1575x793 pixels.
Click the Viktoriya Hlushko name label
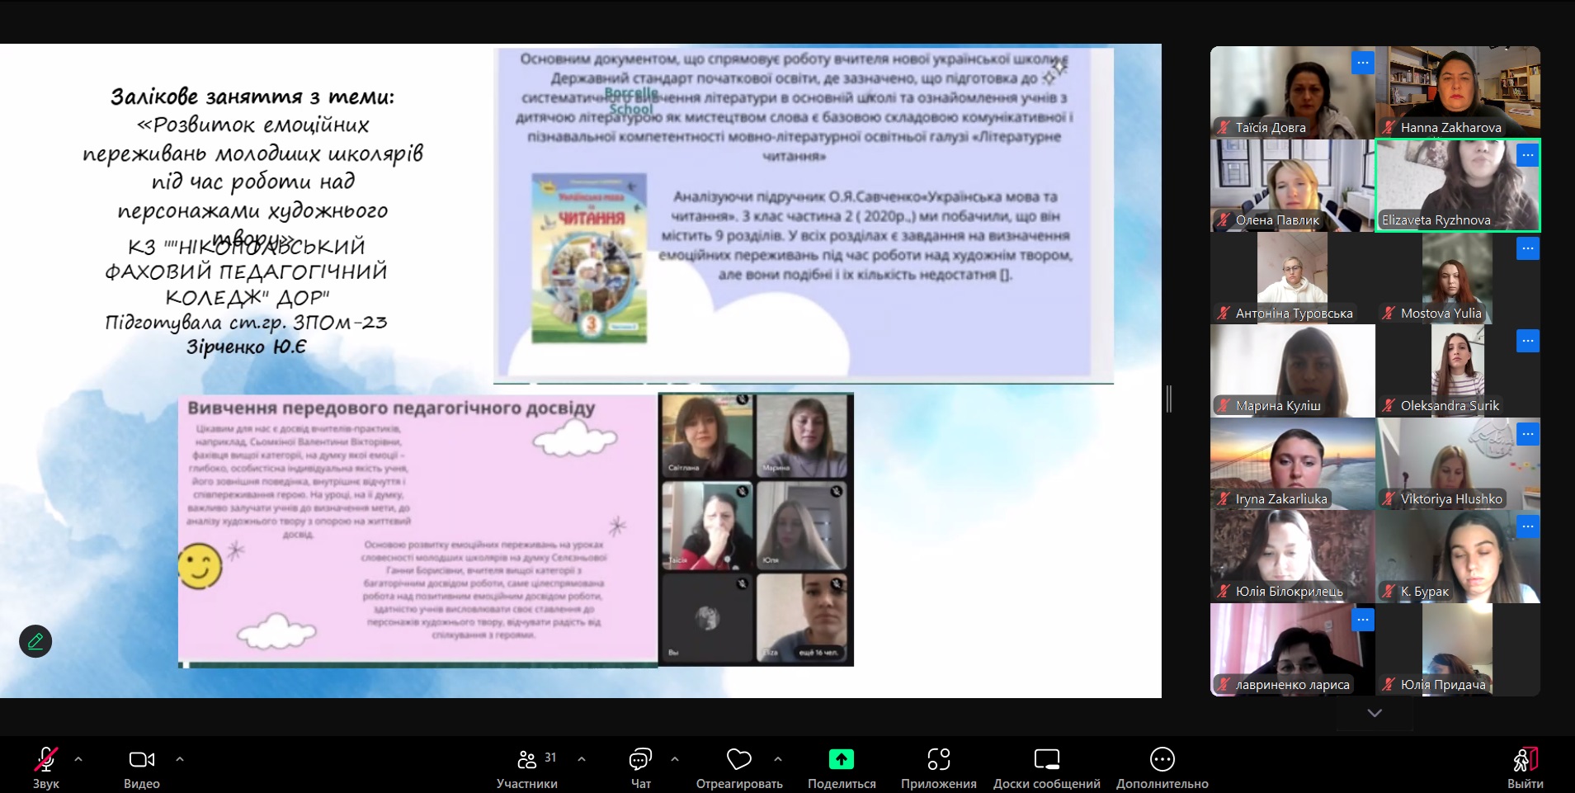click(1451, 499)
